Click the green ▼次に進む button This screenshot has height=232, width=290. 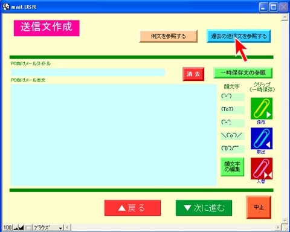[x=204, y=208]
